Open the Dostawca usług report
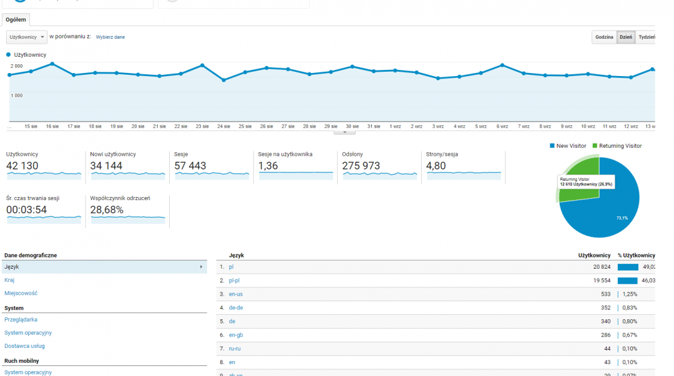Image resolution: width=674 pixels, height=376 pixels. pos(24,346)
